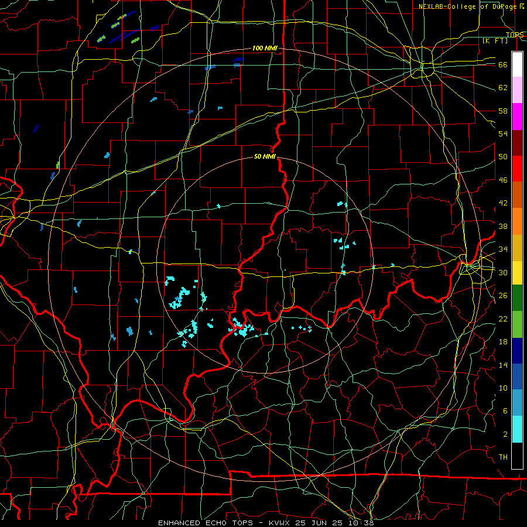527x527 pixels.
Task: Click the yellow swatch between 30 and 34
Action: click(517, 273)
